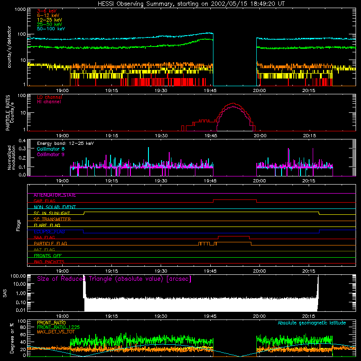Image resolution: width=361 pixels, height=361 pixels.
Task: Click the 'Energy band: 12-25 keV' label
Action: (65, 143)
